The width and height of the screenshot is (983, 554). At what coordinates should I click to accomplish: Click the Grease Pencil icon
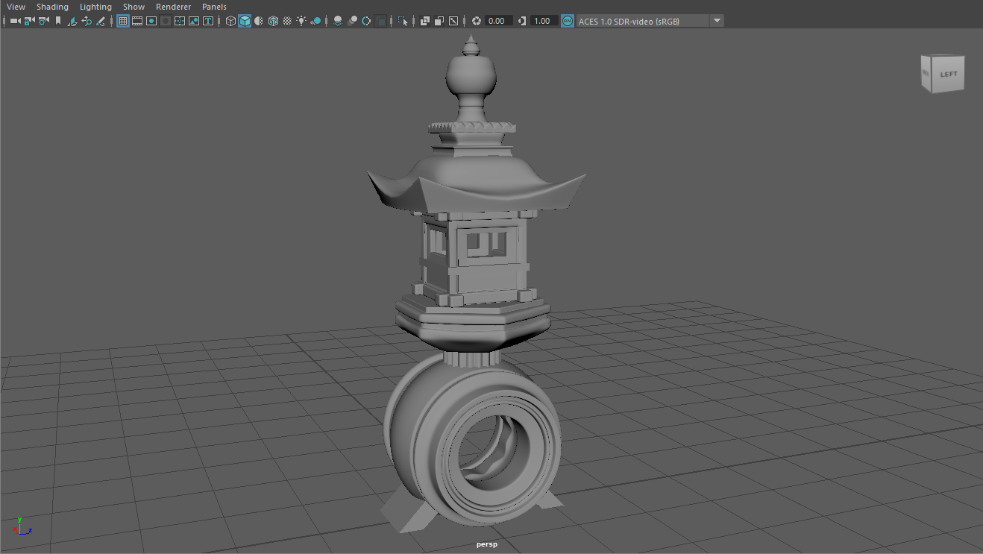click(x=101, y=21)
